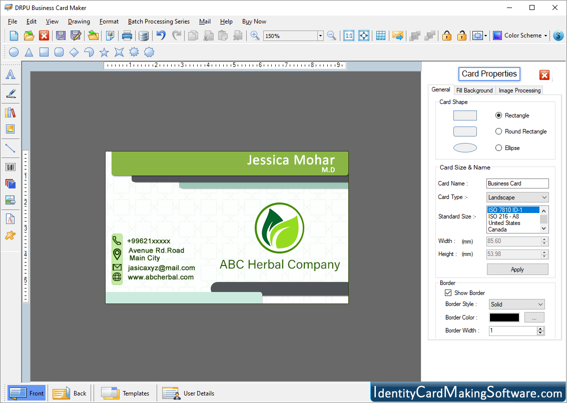Select the Barcode tool in sidebar

11,167
